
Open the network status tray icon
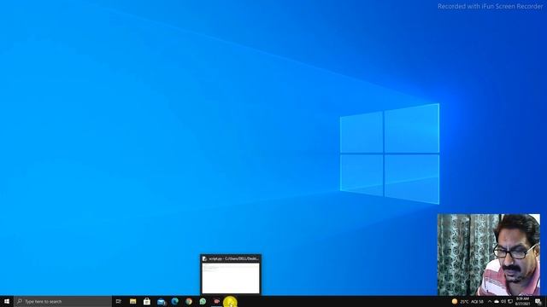tap(510, 301)
